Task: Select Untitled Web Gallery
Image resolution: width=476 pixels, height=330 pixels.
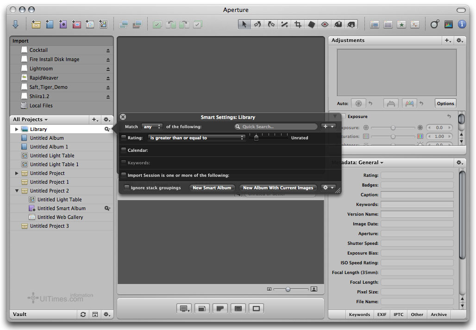Action: [60, 217]
